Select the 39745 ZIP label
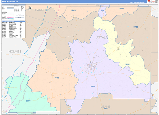Screen dimensions: 159x115 click(121, 9)
